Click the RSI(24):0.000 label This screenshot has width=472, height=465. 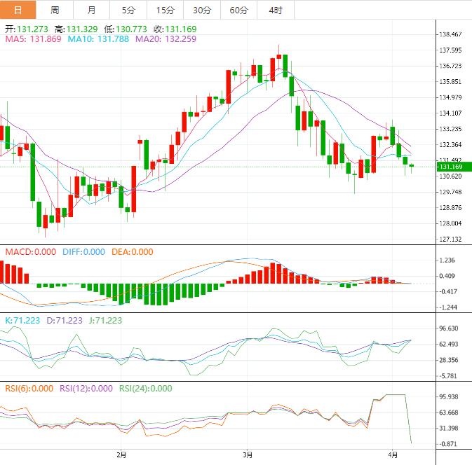146,389
